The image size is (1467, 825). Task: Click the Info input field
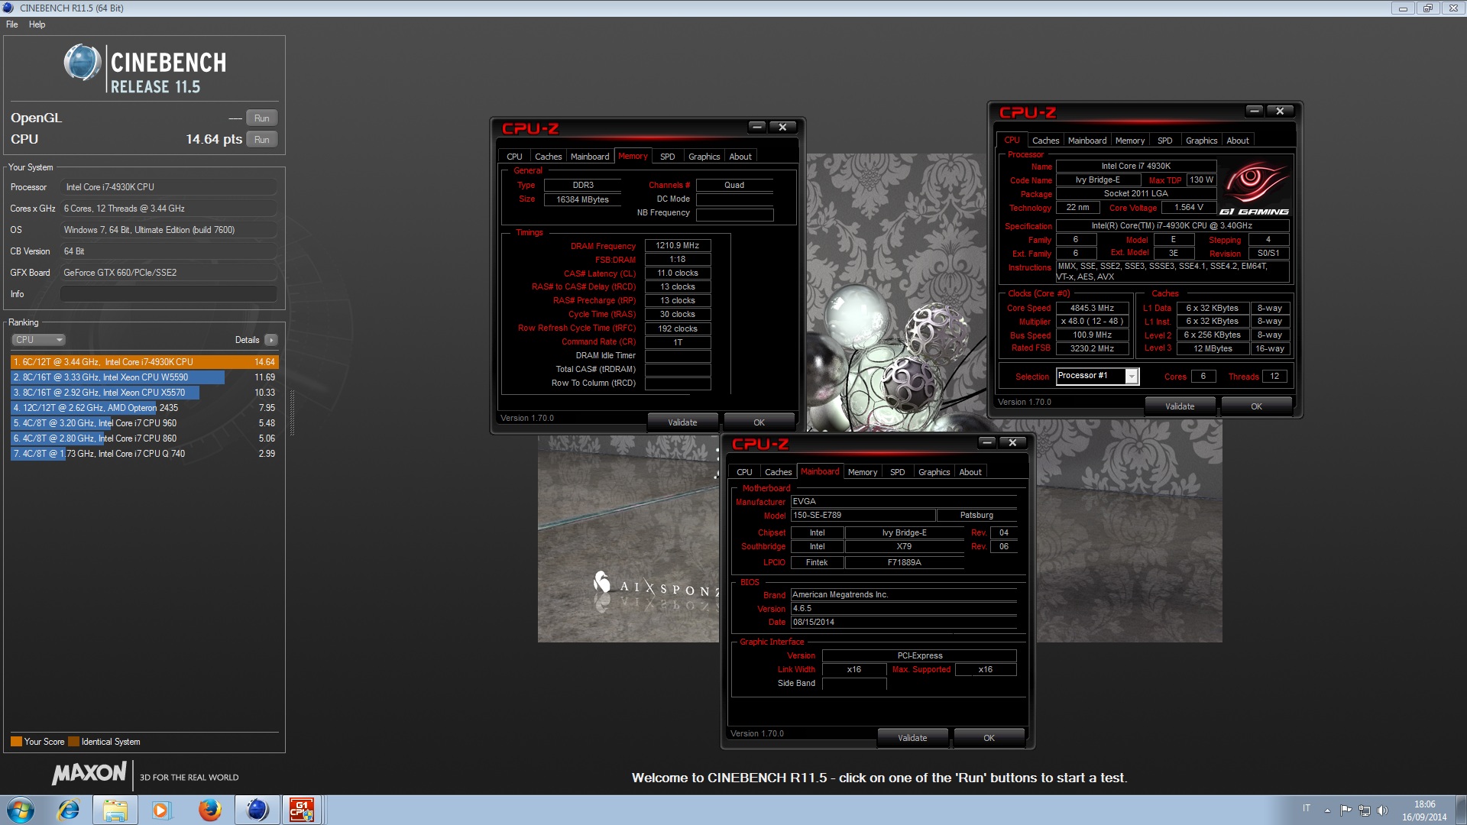click(x=168, y=294)
